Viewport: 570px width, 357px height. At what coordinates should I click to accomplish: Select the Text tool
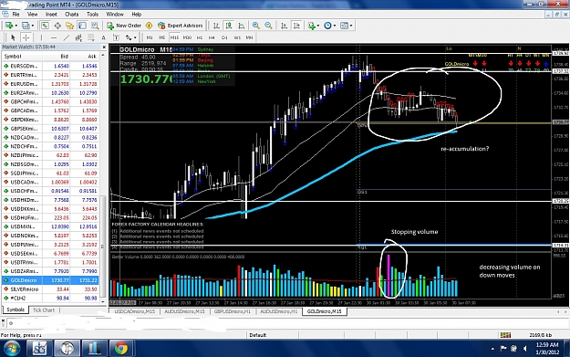pos(104,37)
